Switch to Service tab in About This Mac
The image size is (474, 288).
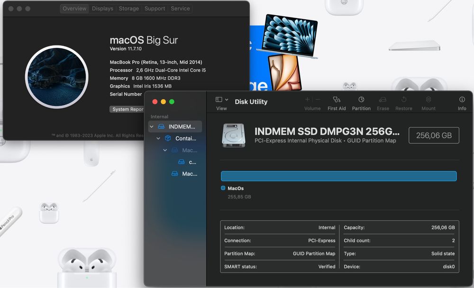tap(180, 9)
